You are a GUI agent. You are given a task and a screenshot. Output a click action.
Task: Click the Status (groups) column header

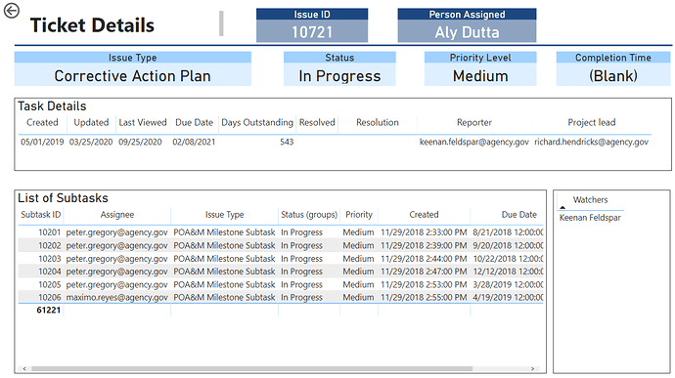[309, 215]
